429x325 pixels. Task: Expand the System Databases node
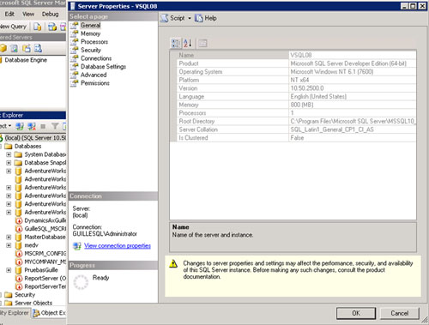9,154
